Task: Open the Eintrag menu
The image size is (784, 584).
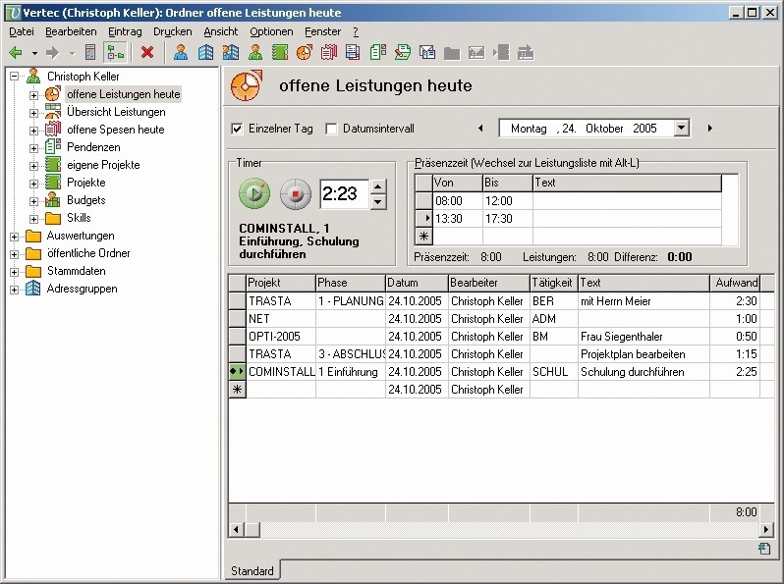Action: 125,31
